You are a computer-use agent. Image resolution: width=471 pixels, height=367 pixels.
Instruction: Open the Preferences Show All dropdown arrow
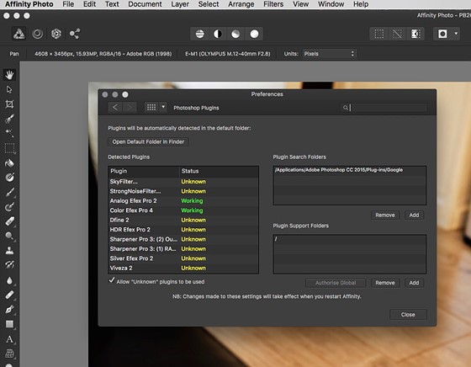[x=163, y=107]
